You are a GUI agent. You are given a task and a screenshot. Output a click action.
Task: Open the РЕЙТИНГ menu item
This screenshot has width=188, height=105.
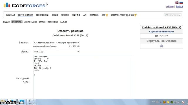(76, 15)
